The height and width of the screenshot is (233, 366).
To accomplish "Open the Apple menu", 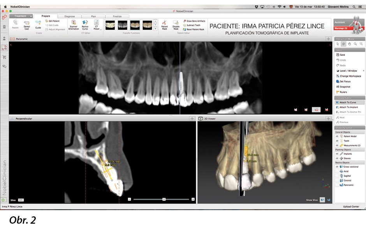I will 5,7.
